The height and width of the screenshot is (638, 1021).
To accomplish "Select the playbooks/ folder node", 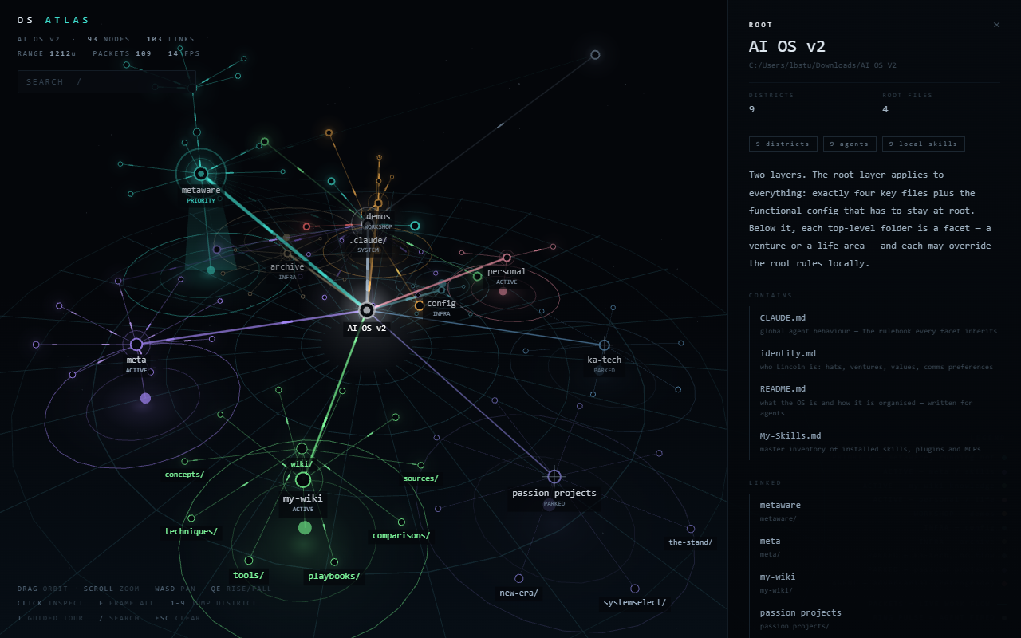I will (x=334, y=562).
